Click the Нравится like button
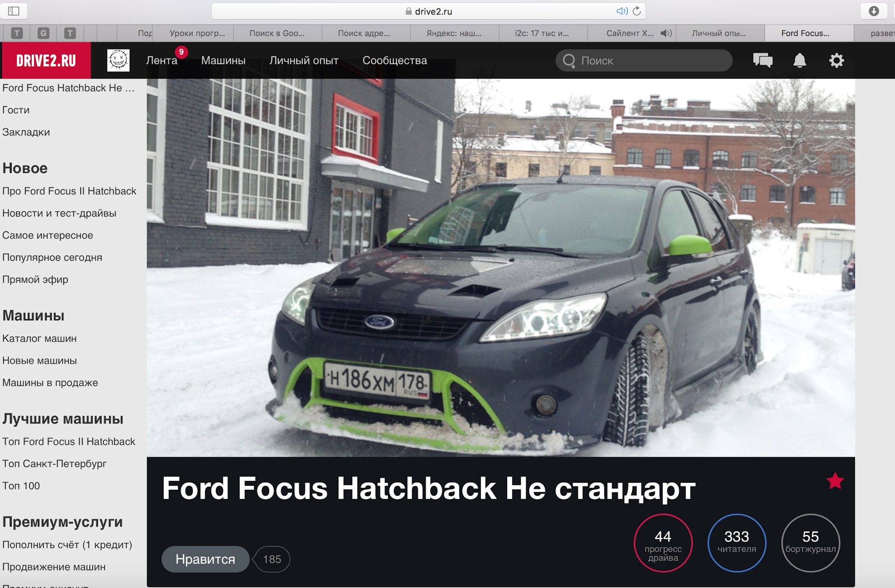The width and height of the screenshot is (895, 588). click(x=206, y=559)
